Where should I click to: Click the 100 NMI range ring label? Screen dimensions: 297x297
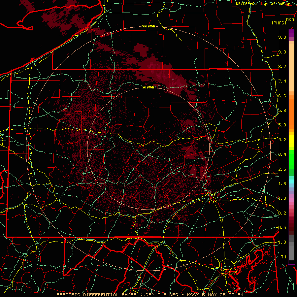point(148,26)
